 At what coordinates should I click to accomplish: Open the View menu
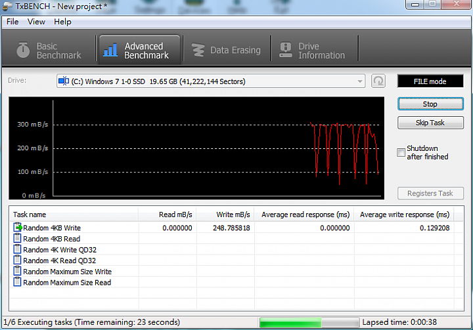coord(36,22)
